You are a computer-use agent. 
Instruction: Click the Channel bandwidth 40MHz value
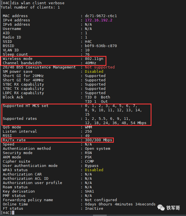[91, 63]
